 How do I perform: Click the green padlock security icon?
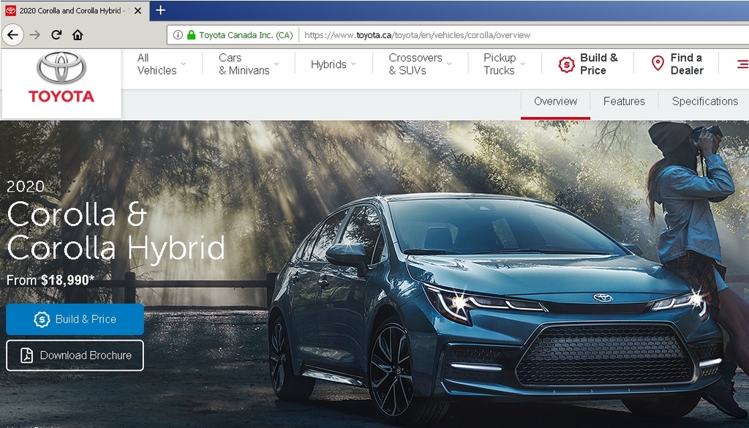click(191, 35)
